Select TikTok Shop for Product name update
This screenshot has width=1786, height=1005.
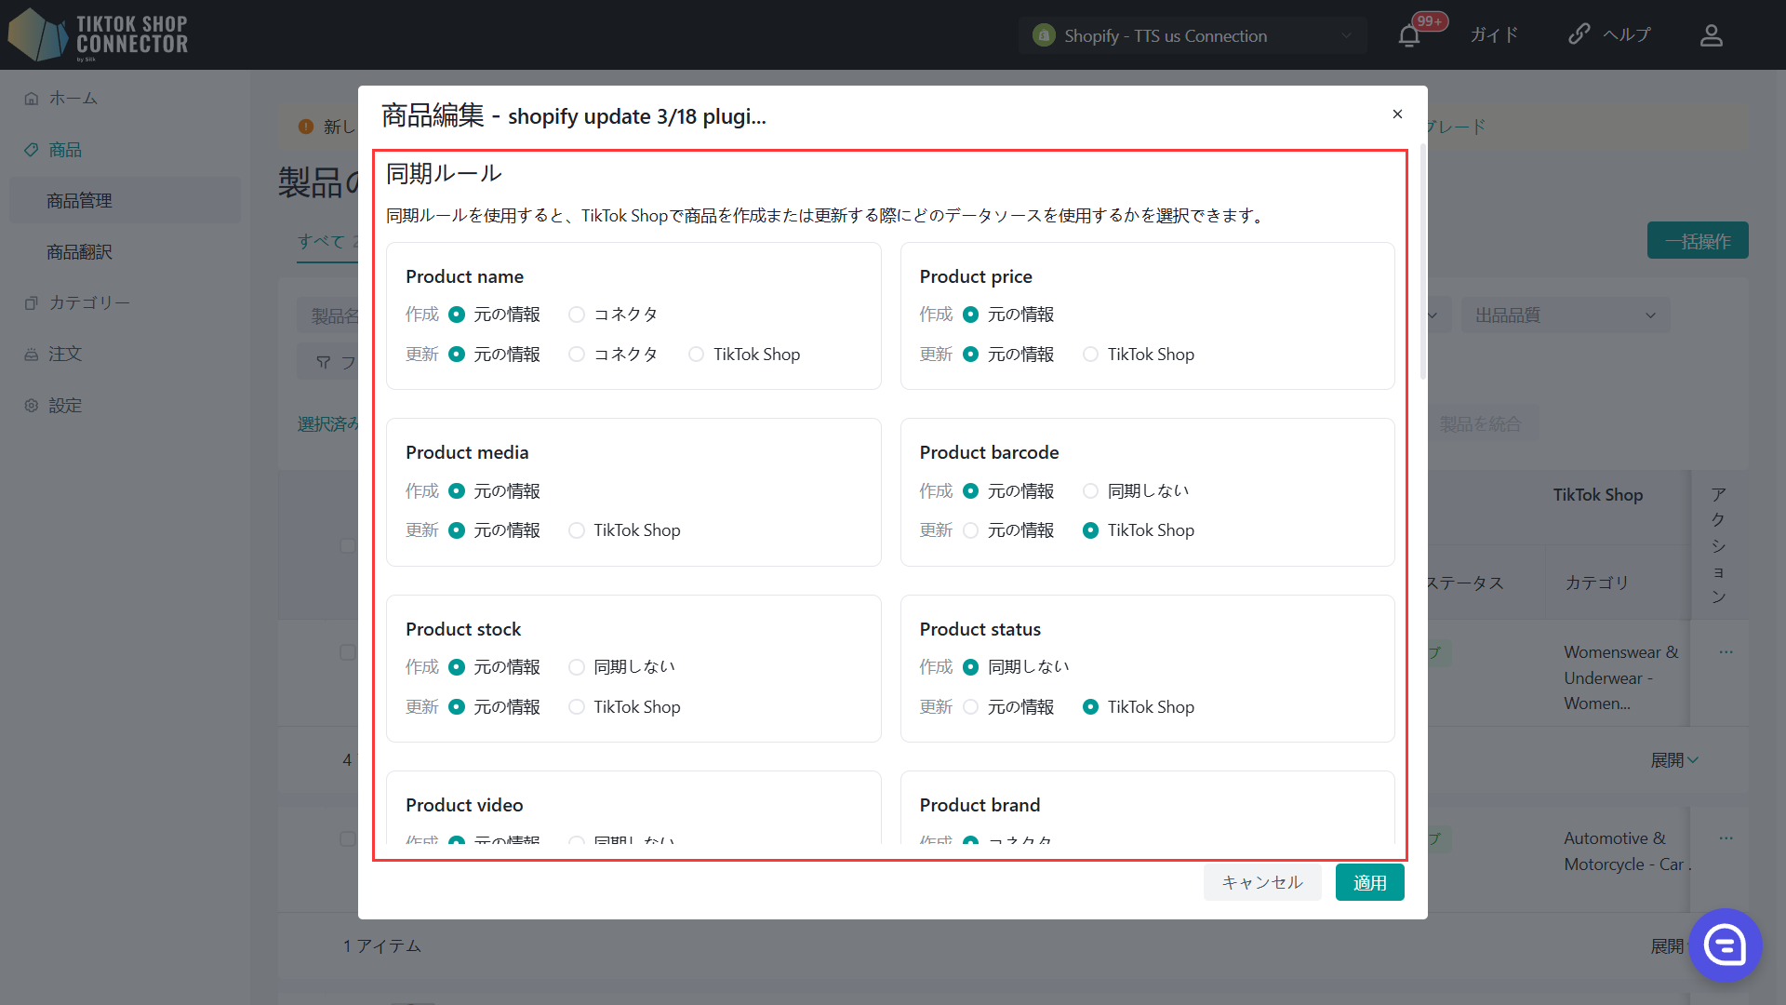click(696, 355)
